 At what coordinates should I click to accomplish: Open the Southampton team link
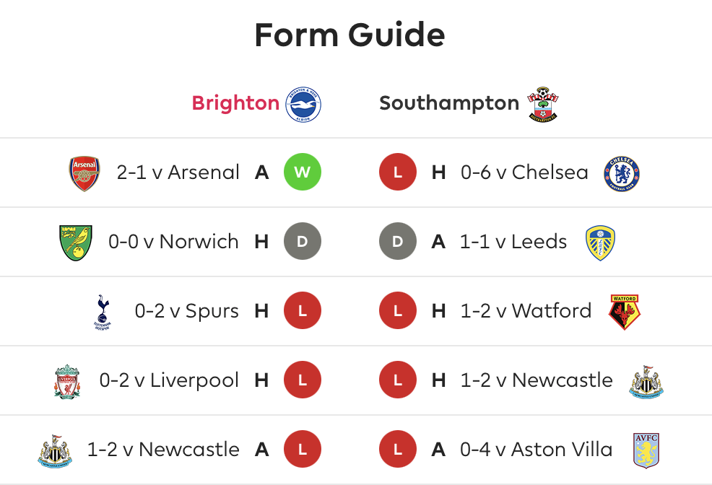pyautogui.click(x=449, y=103)
